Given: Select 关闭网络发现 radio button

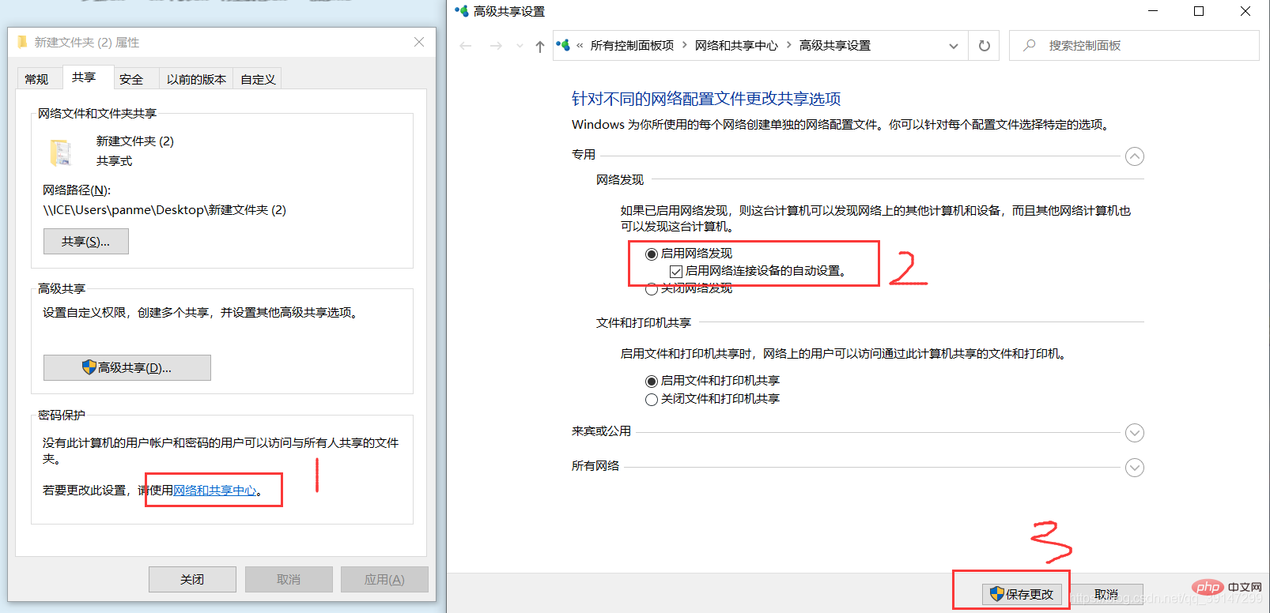Looking at the screenshot, I should pos(652,289).
